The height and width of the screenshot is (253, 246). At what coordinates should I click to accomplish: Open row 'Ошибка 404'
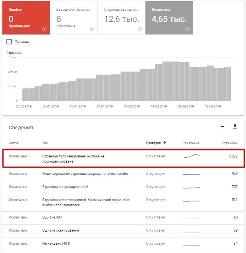(123, 218)
